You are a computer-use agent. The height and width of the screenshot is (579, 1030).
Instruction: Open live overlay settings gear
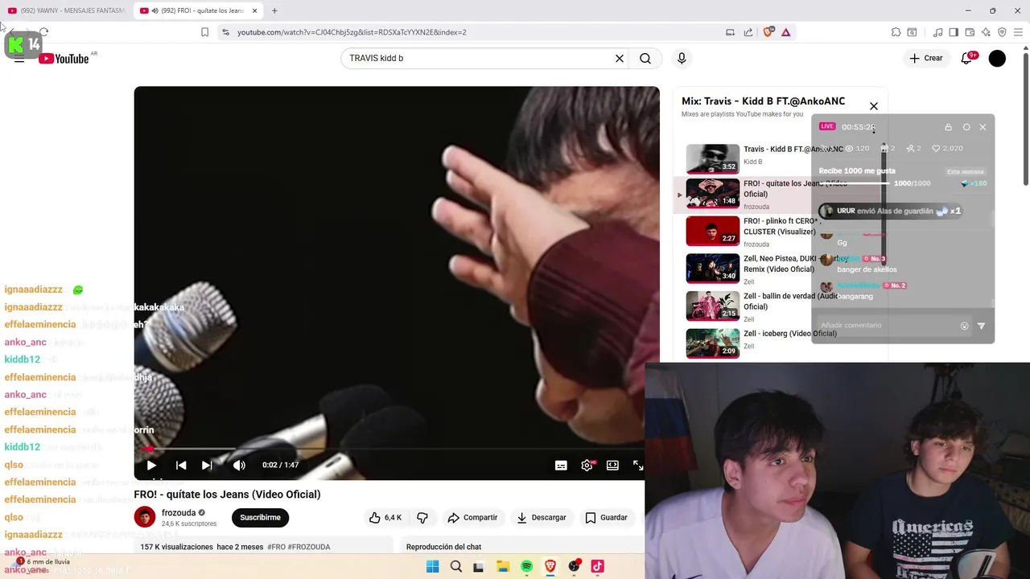(966, 127)
